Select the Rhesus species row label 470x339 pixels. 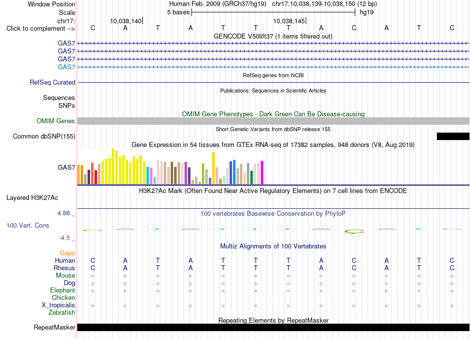point(64,268)
